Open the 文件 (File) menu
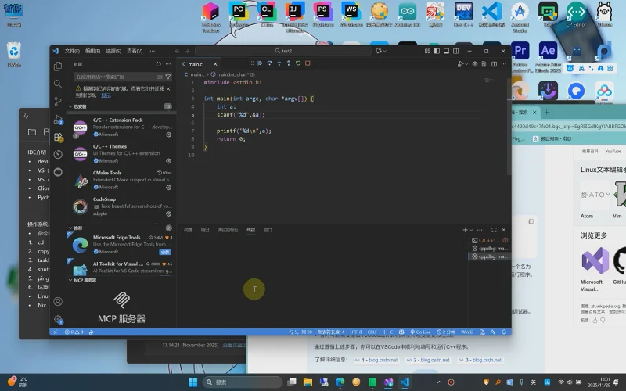 pyautogui.click(x=72, y=51)
